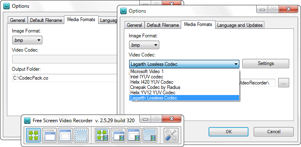301x147 pixels.
Task: Click the app icon in the back Options title bar
Action: coord(7,6)
